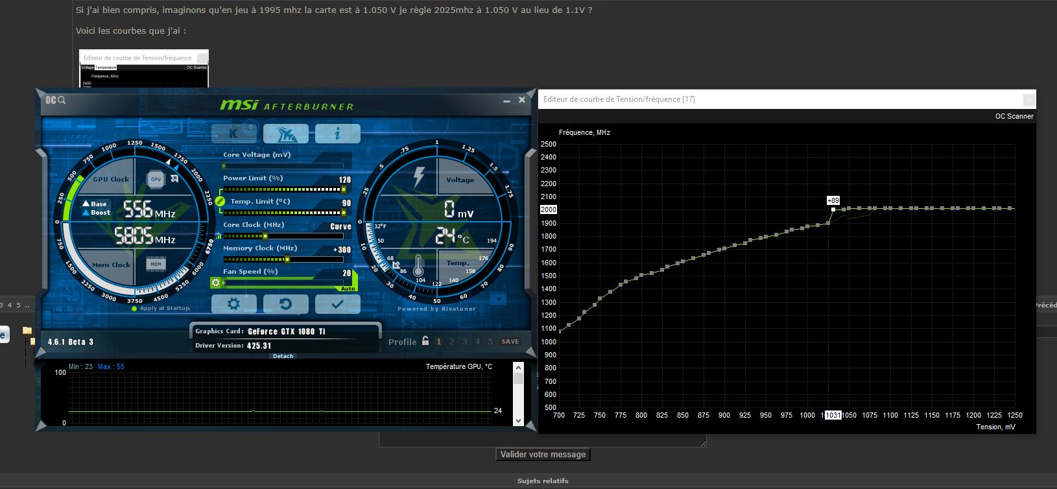The image size is (1057, 489).
Task: Reset settings with the circular arrow button
Action: 285,304
